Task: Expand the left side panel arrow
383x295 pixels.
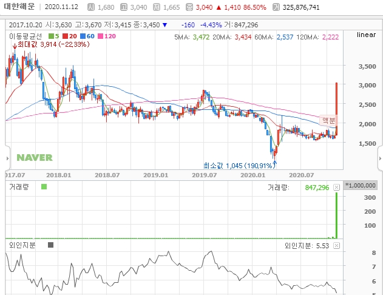Action: [7, 158]
